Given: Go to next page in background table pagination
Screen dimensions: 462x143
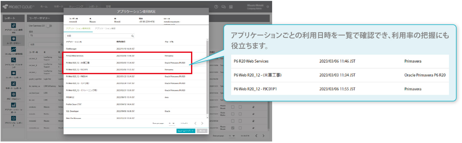Looking at the screenshot, I should (x=263, y=136).
